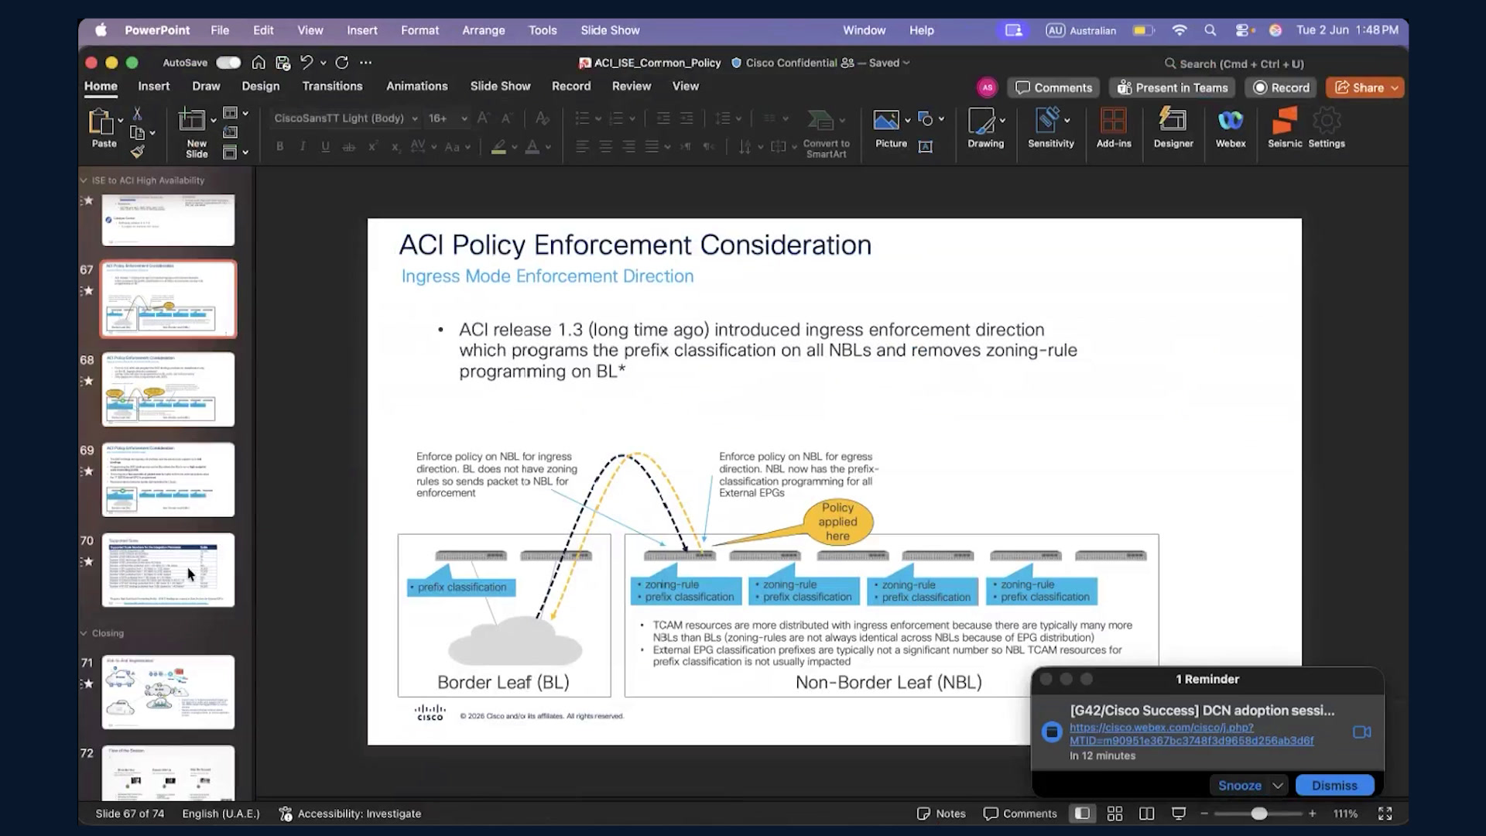Open the Transitions ribbon tab
This screenshot has width=1486, height=836.
332,86
